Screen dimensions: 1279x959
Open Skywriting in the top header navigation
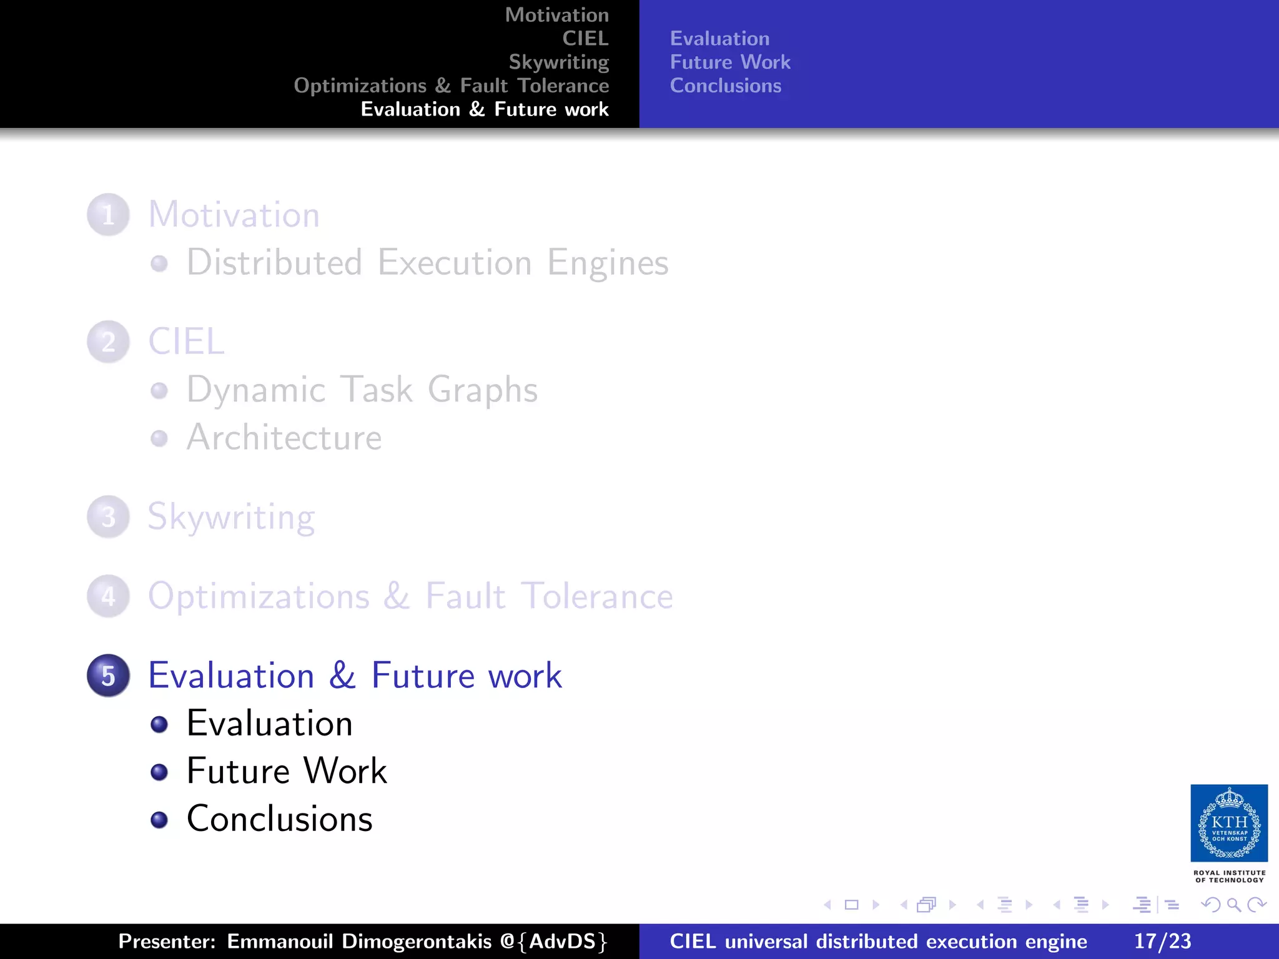pyautogui.click(x=559, y=62)
